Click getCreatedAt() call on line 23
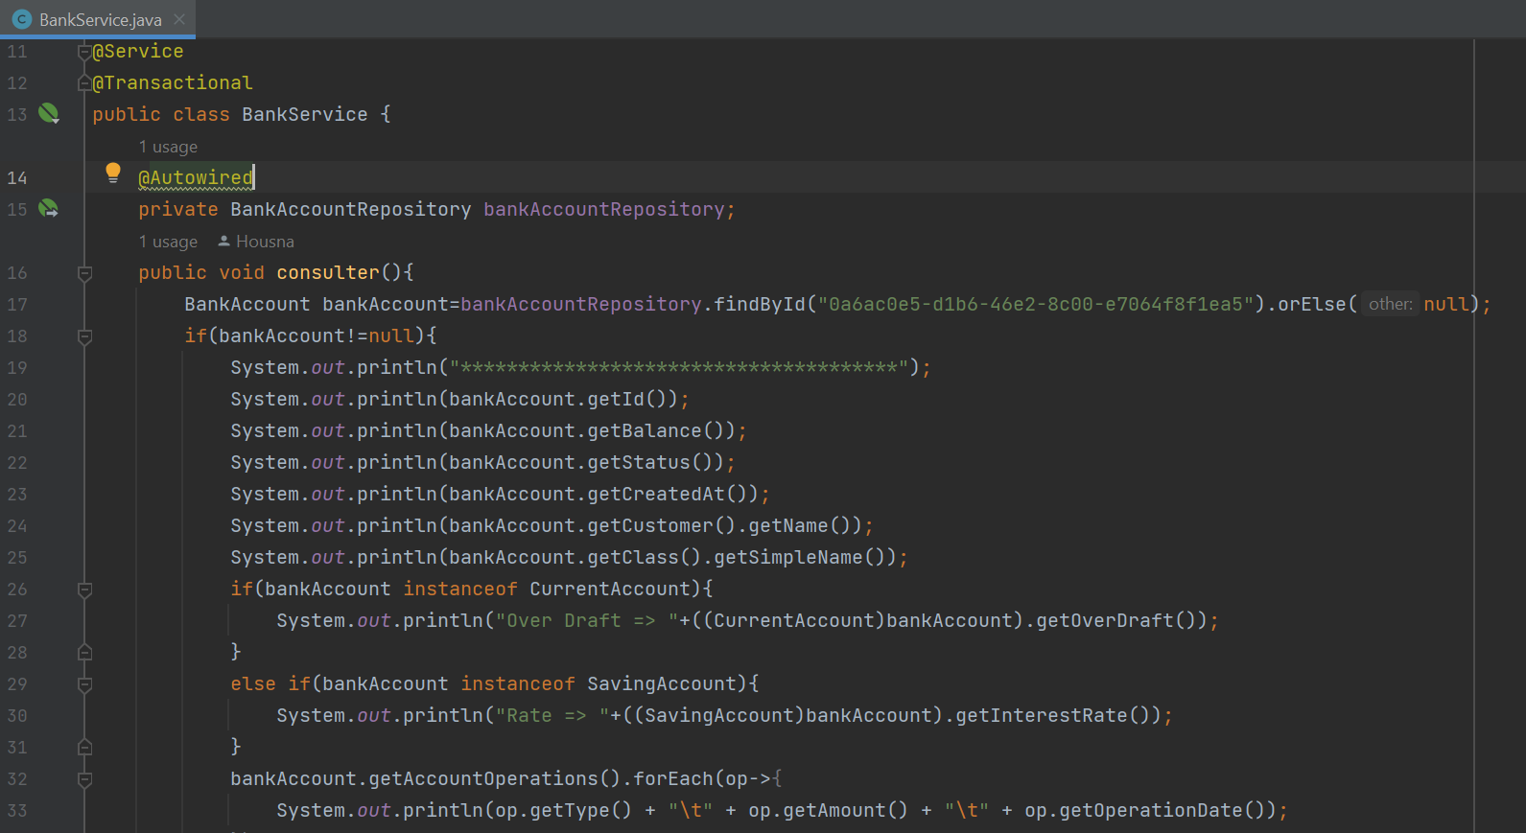1526x833 pixels. click(668, 494)
